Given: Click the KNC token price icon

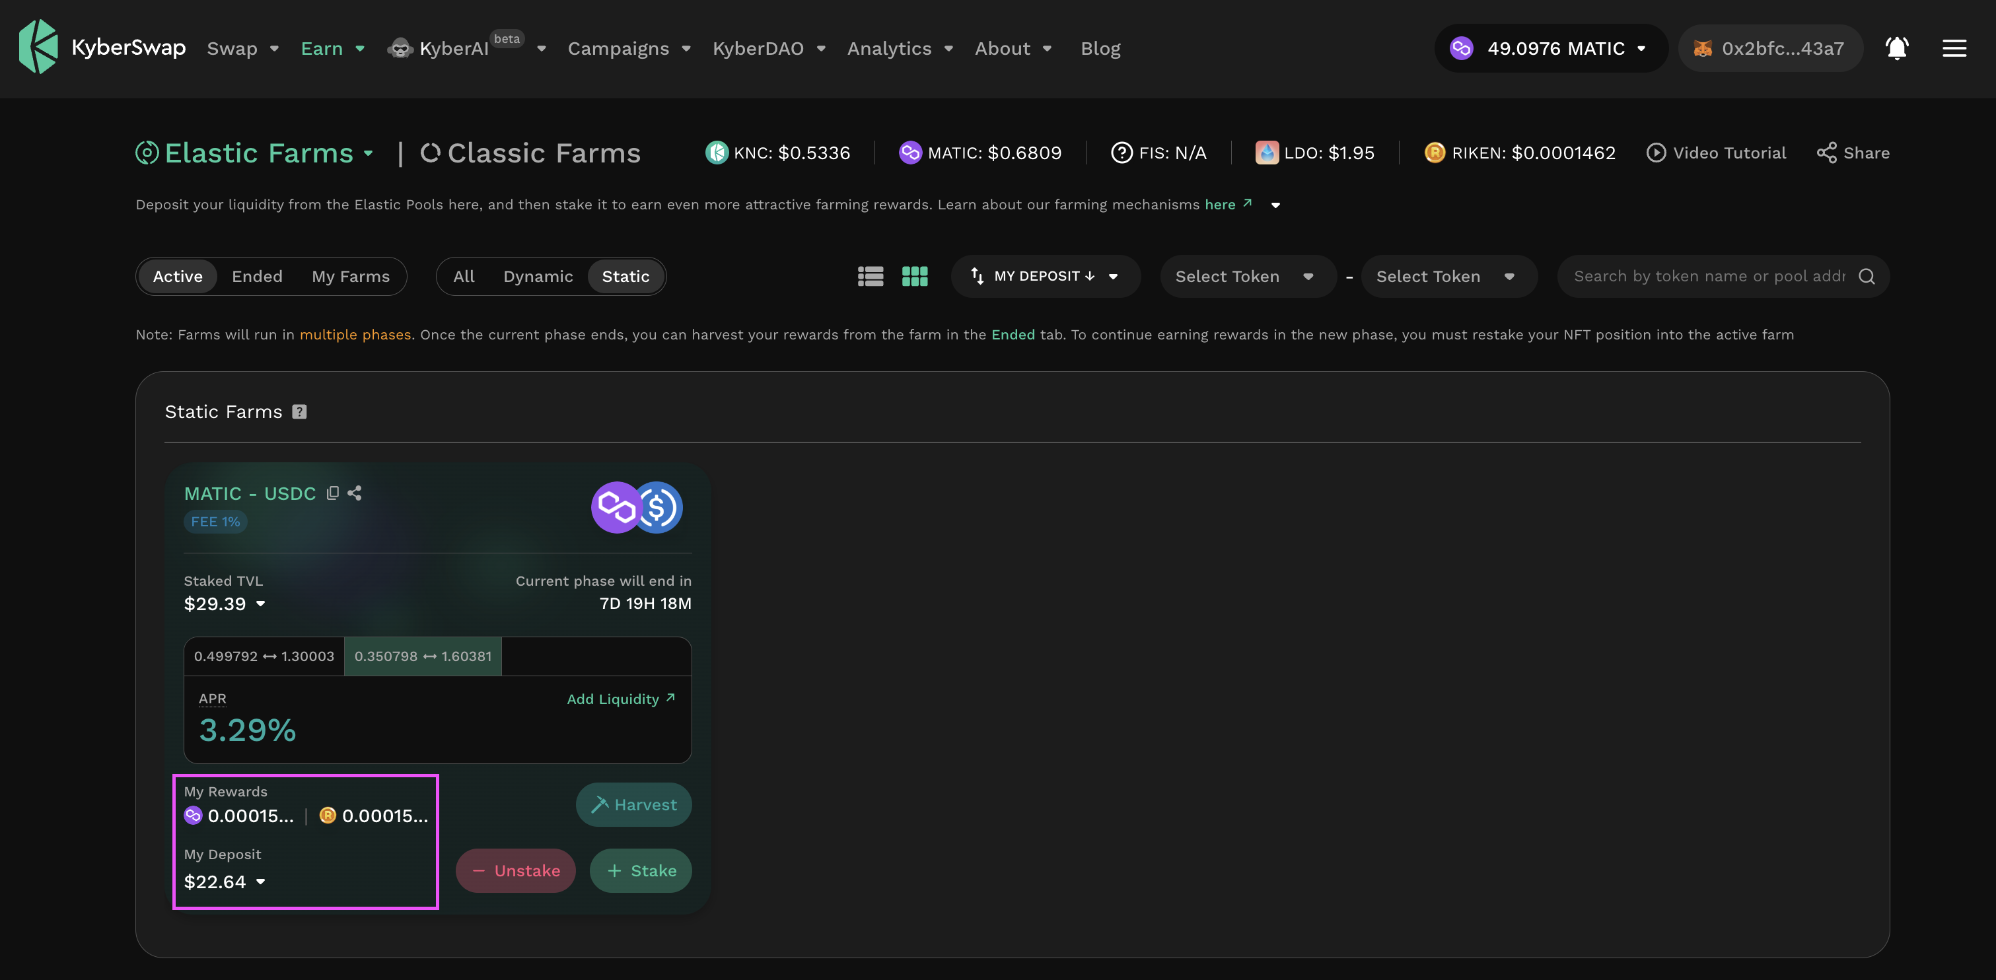Looking at the screenshot, I should click(x=716, y=153).
